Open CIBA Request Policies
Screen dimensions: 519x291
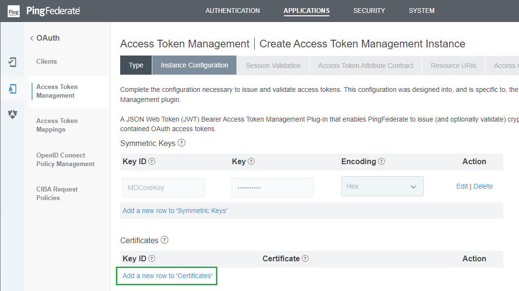pos(57,194)
